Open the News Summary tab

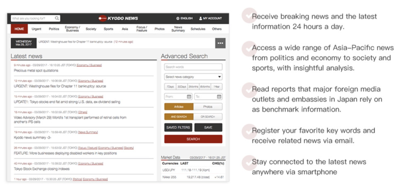(x=178, y=29)
